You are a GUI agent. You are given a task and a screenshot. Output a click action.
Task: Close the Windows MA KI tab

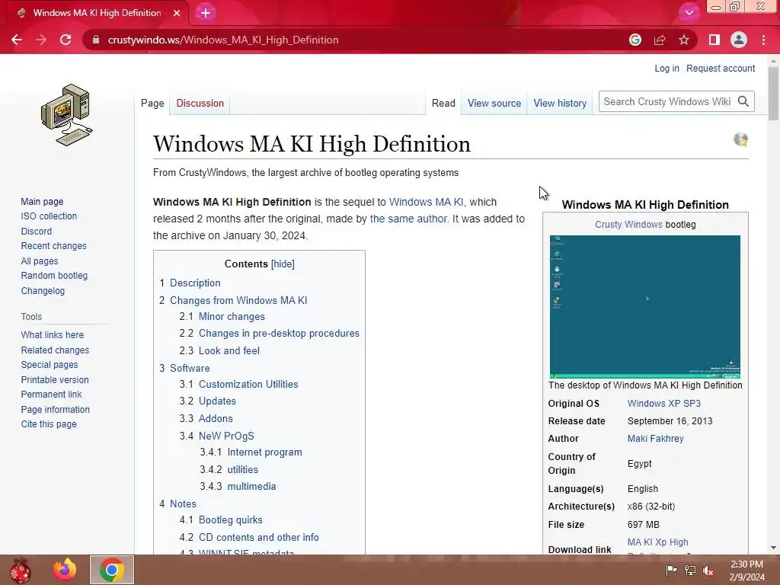(177, 13)
